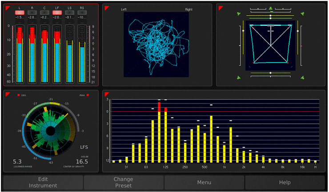Toggle the lit over indicator under channel LF
The width and height of the screenshot is (329, 192).
click(57, 12)
